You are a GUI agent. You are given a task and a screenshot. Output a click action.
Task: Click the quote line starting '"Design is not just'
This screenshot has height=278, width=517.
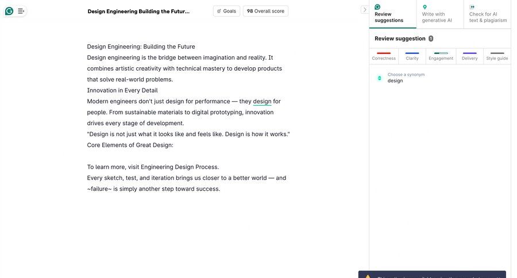tap(188, 134)
